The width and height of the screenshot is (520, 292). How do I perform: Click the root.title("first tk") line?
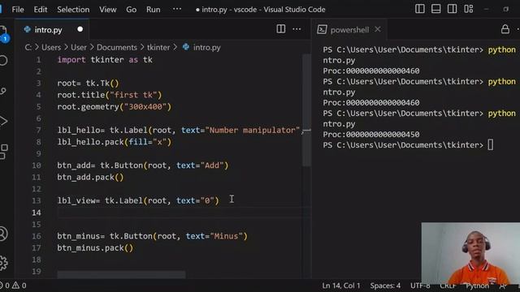[x=110, y=95]
